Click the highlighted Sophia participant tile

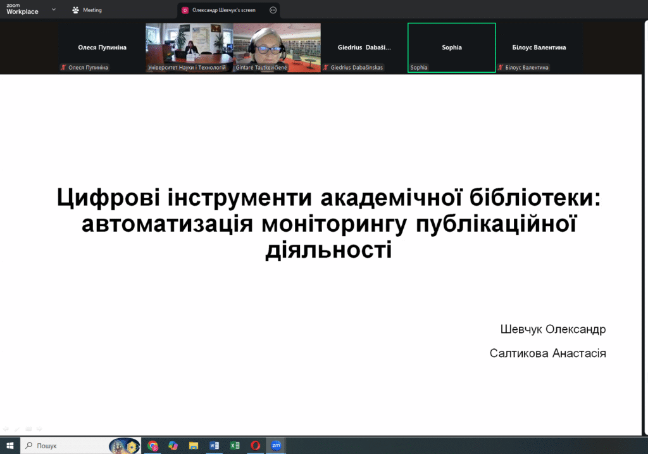[x=451, y=47]
